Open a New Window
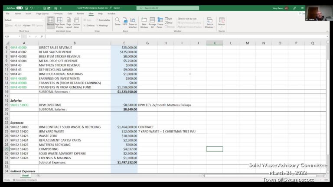This screenshot has height=187, width=333. tap(144, 22)
